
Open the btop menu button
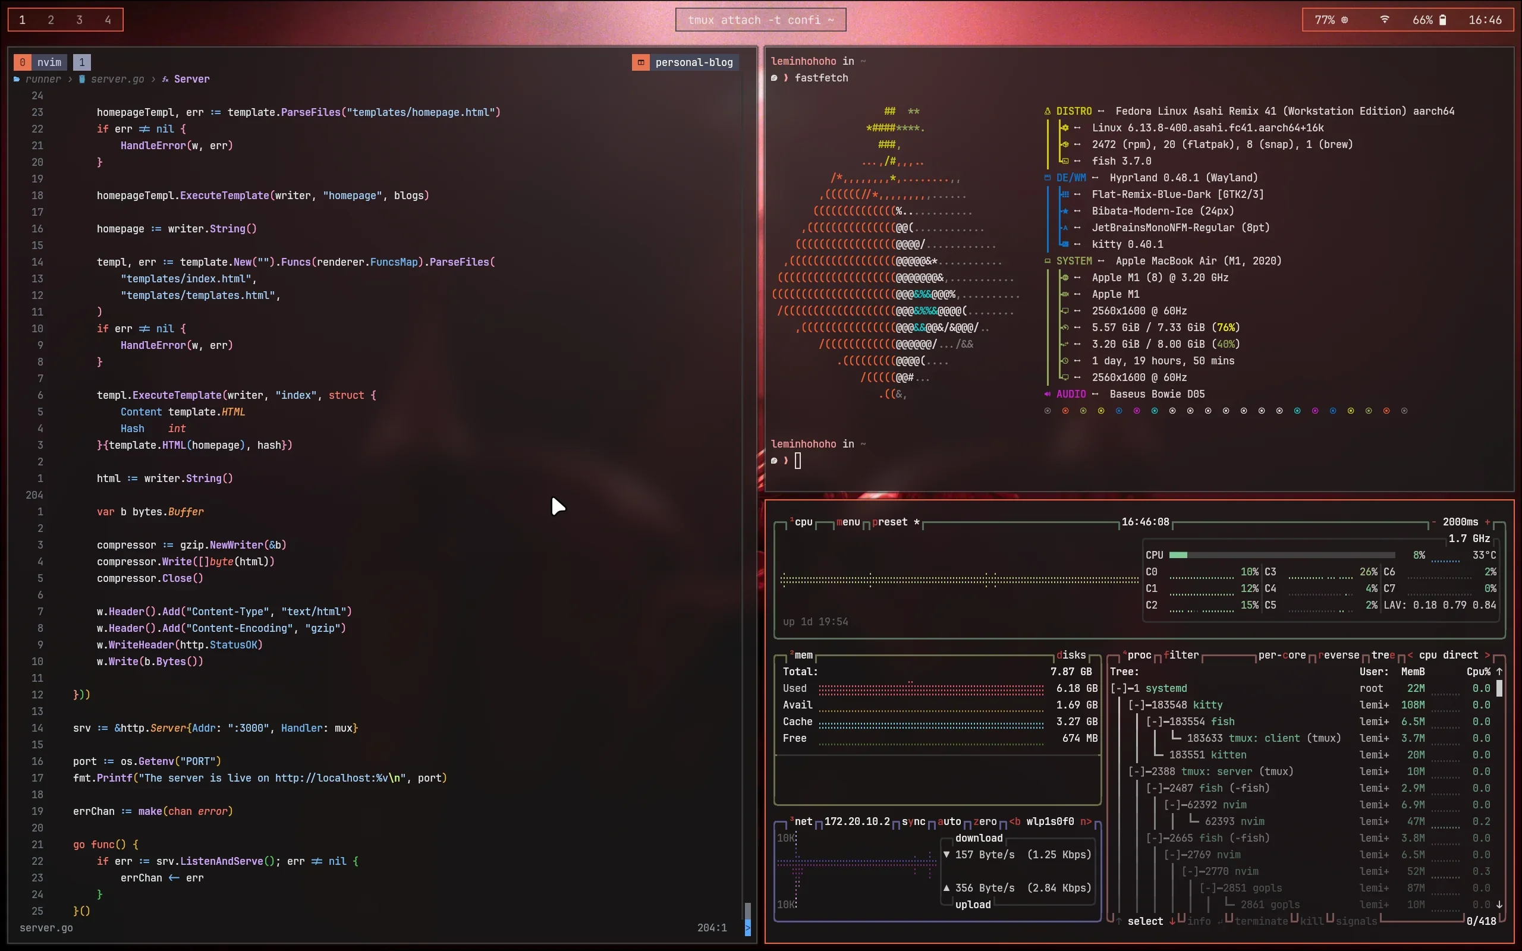(x=848, y=522)
